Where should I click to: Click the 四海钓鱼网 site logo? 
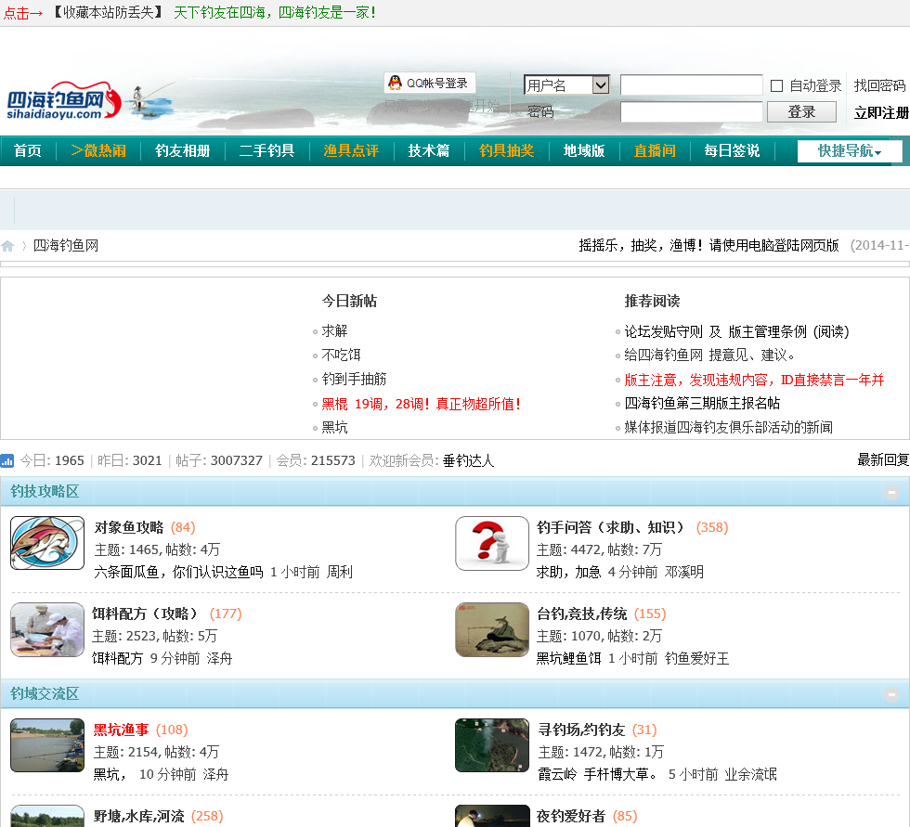click(x=64, y=99)
